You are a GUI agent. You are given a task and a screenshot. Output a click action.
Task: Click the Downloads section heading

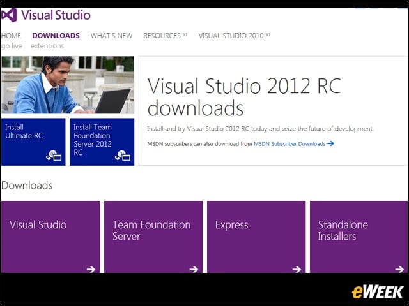point(27,186)
